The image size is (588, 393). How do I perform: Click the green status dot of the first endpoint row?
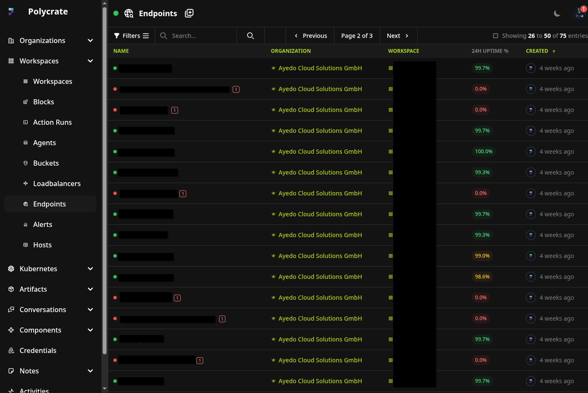tap(115, 68)
